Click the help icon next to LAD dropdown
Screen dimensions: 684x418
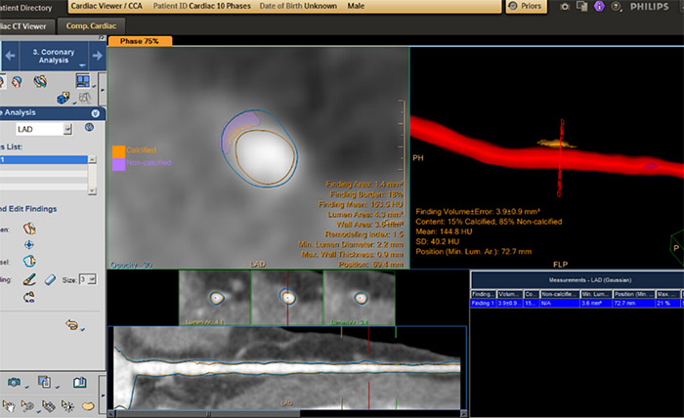coord(89,127)
